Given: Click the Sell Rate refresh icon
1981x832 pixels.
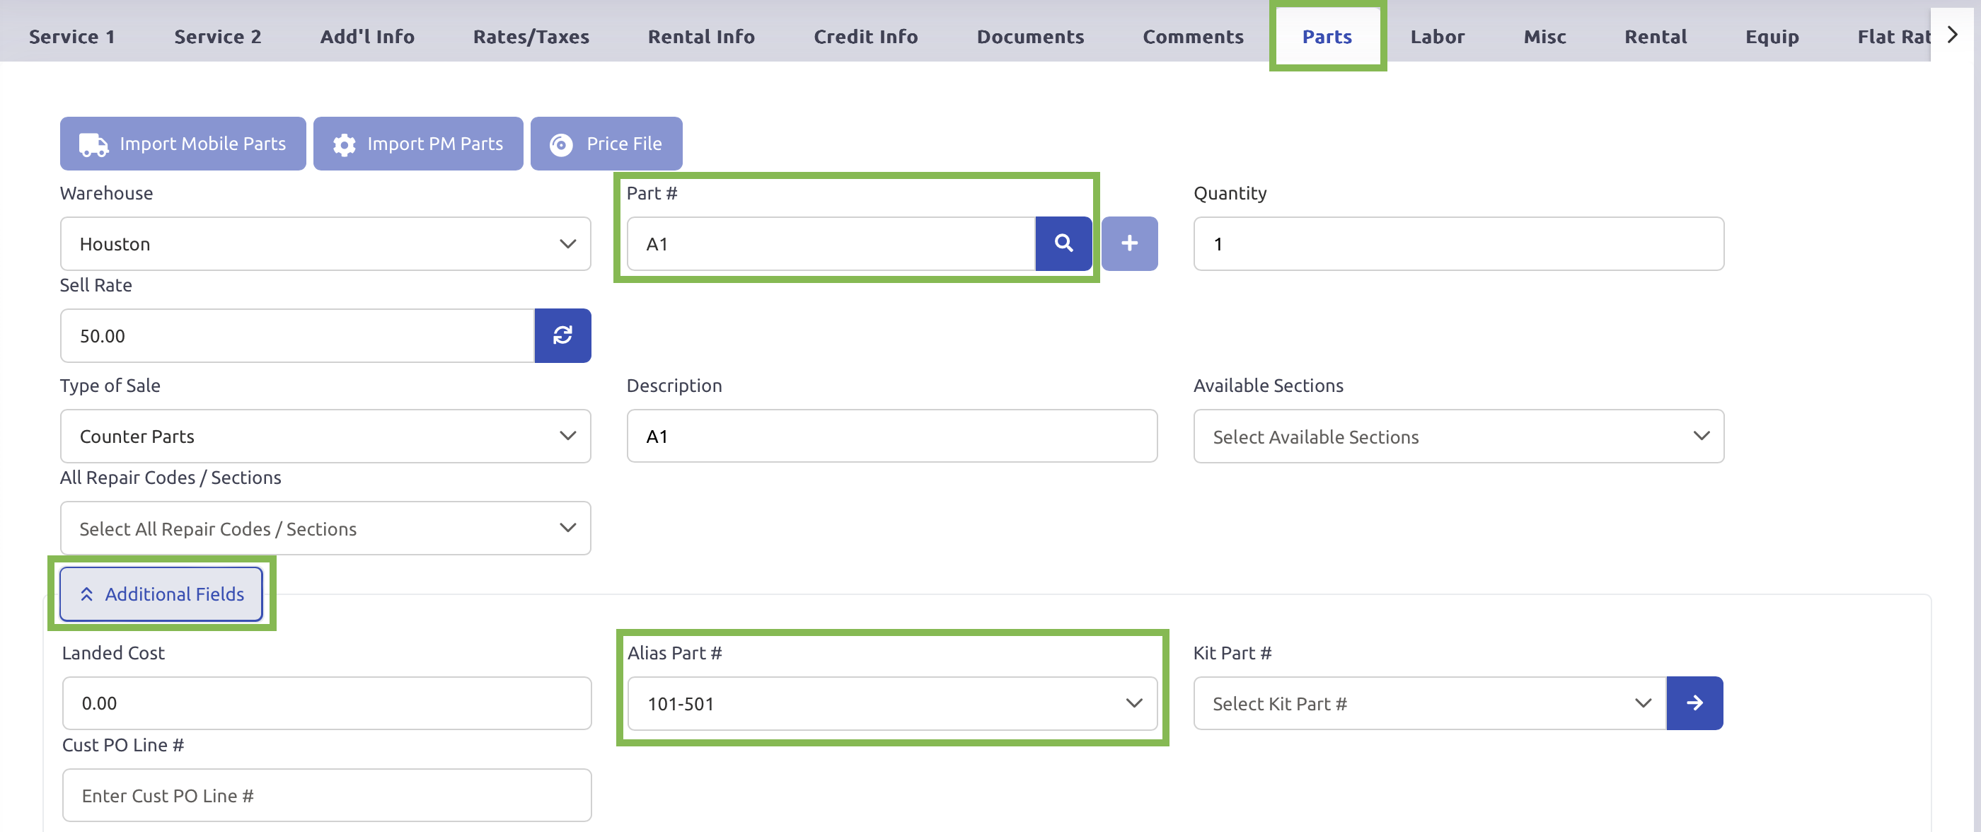Looking at the screenshot, I should tap(562, 335).
